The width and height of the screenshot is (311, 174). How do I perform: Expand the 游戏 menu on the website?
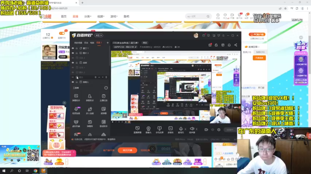coord(114,16)
